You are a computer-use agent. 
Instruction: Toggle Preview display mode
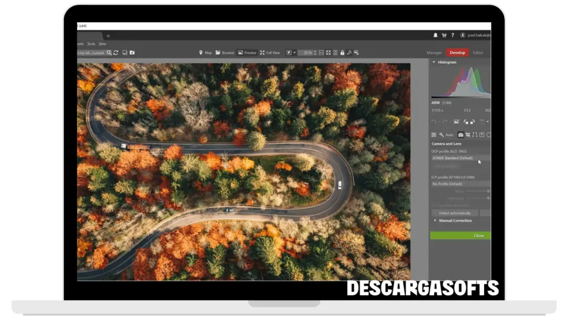[x=247, y=53]
